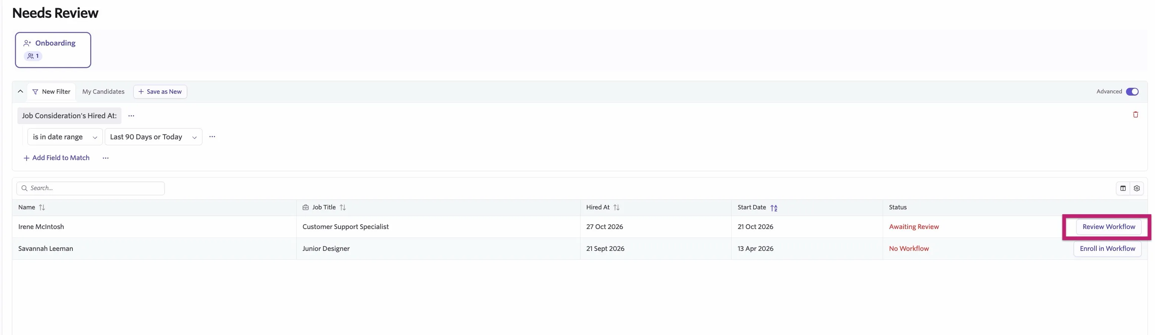Click Save as New button
This screenshot has height=335, width=1155.
click(x=160, y=92)
